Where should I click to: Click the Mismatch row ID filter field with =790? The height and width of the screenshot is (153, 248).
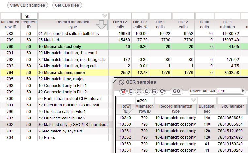144,101
